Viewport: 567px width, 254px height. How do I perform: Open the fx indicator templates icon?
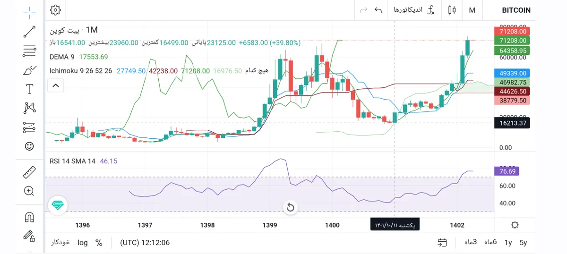[430, 10]
